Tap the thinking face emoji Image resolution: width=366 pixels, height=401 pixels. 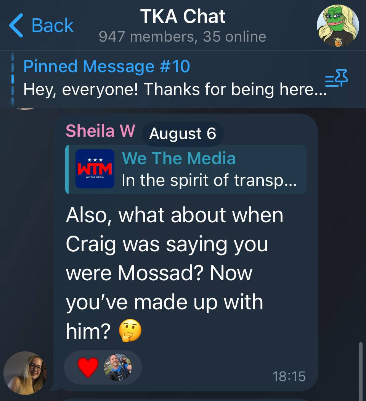[x=130, y=330]
